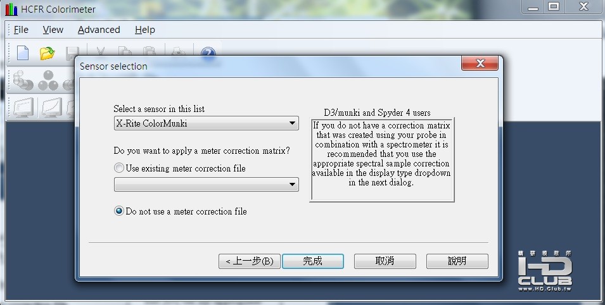Viewport: 605px width, 305px height.
Task: Click the correction matrix recommendation text box
Action: coord(381,159)
